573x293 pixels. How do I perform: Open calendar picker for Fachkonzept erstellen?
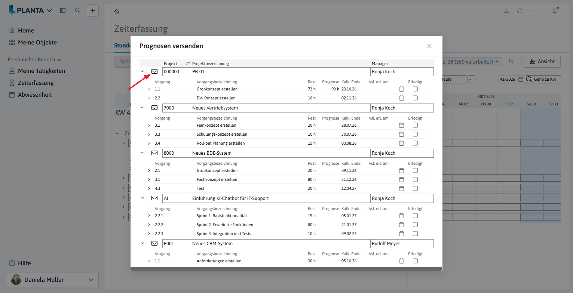402,179
